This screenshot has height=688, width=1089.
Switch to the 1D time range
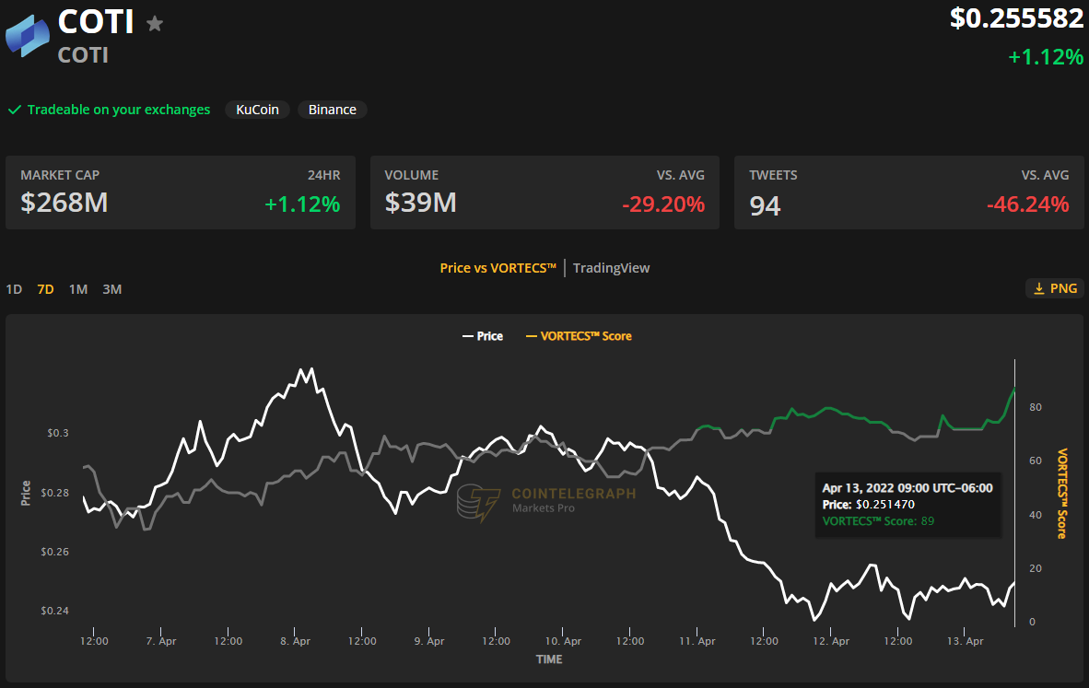pyautogui.click(x=14, y=289)
